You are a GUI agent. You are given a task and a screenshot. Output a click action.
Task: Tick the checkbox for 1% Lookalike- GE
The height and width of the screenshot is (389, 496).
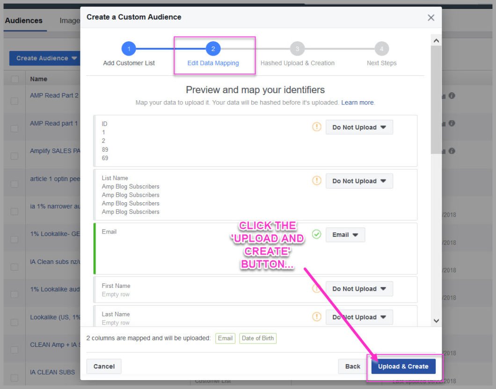point(15,239)
